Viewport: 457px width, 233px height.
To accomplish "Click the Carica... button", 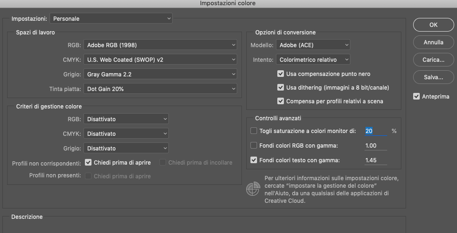I will click(433, 60).
